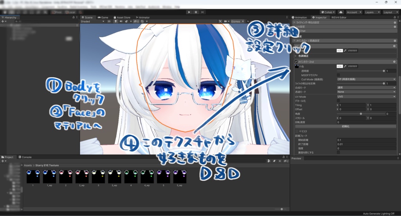Open the Collab dropdown
This screenshot has width=401, height=216.
[328, 12]
